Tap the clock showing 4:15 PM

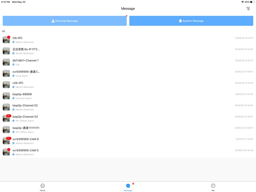tap(5, 2)
